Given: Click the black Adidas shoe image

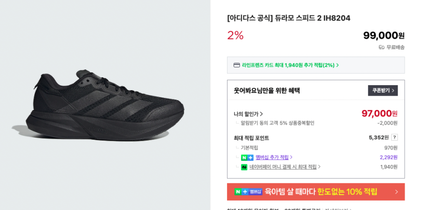Looking at the screenshot, I should (98, 105).
